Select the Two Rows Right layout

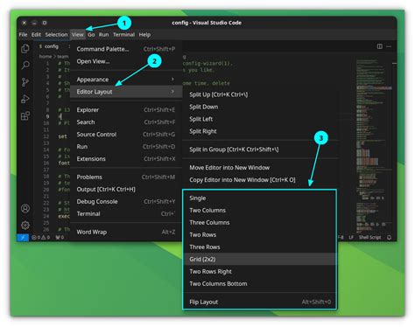(x=259, y=271)
